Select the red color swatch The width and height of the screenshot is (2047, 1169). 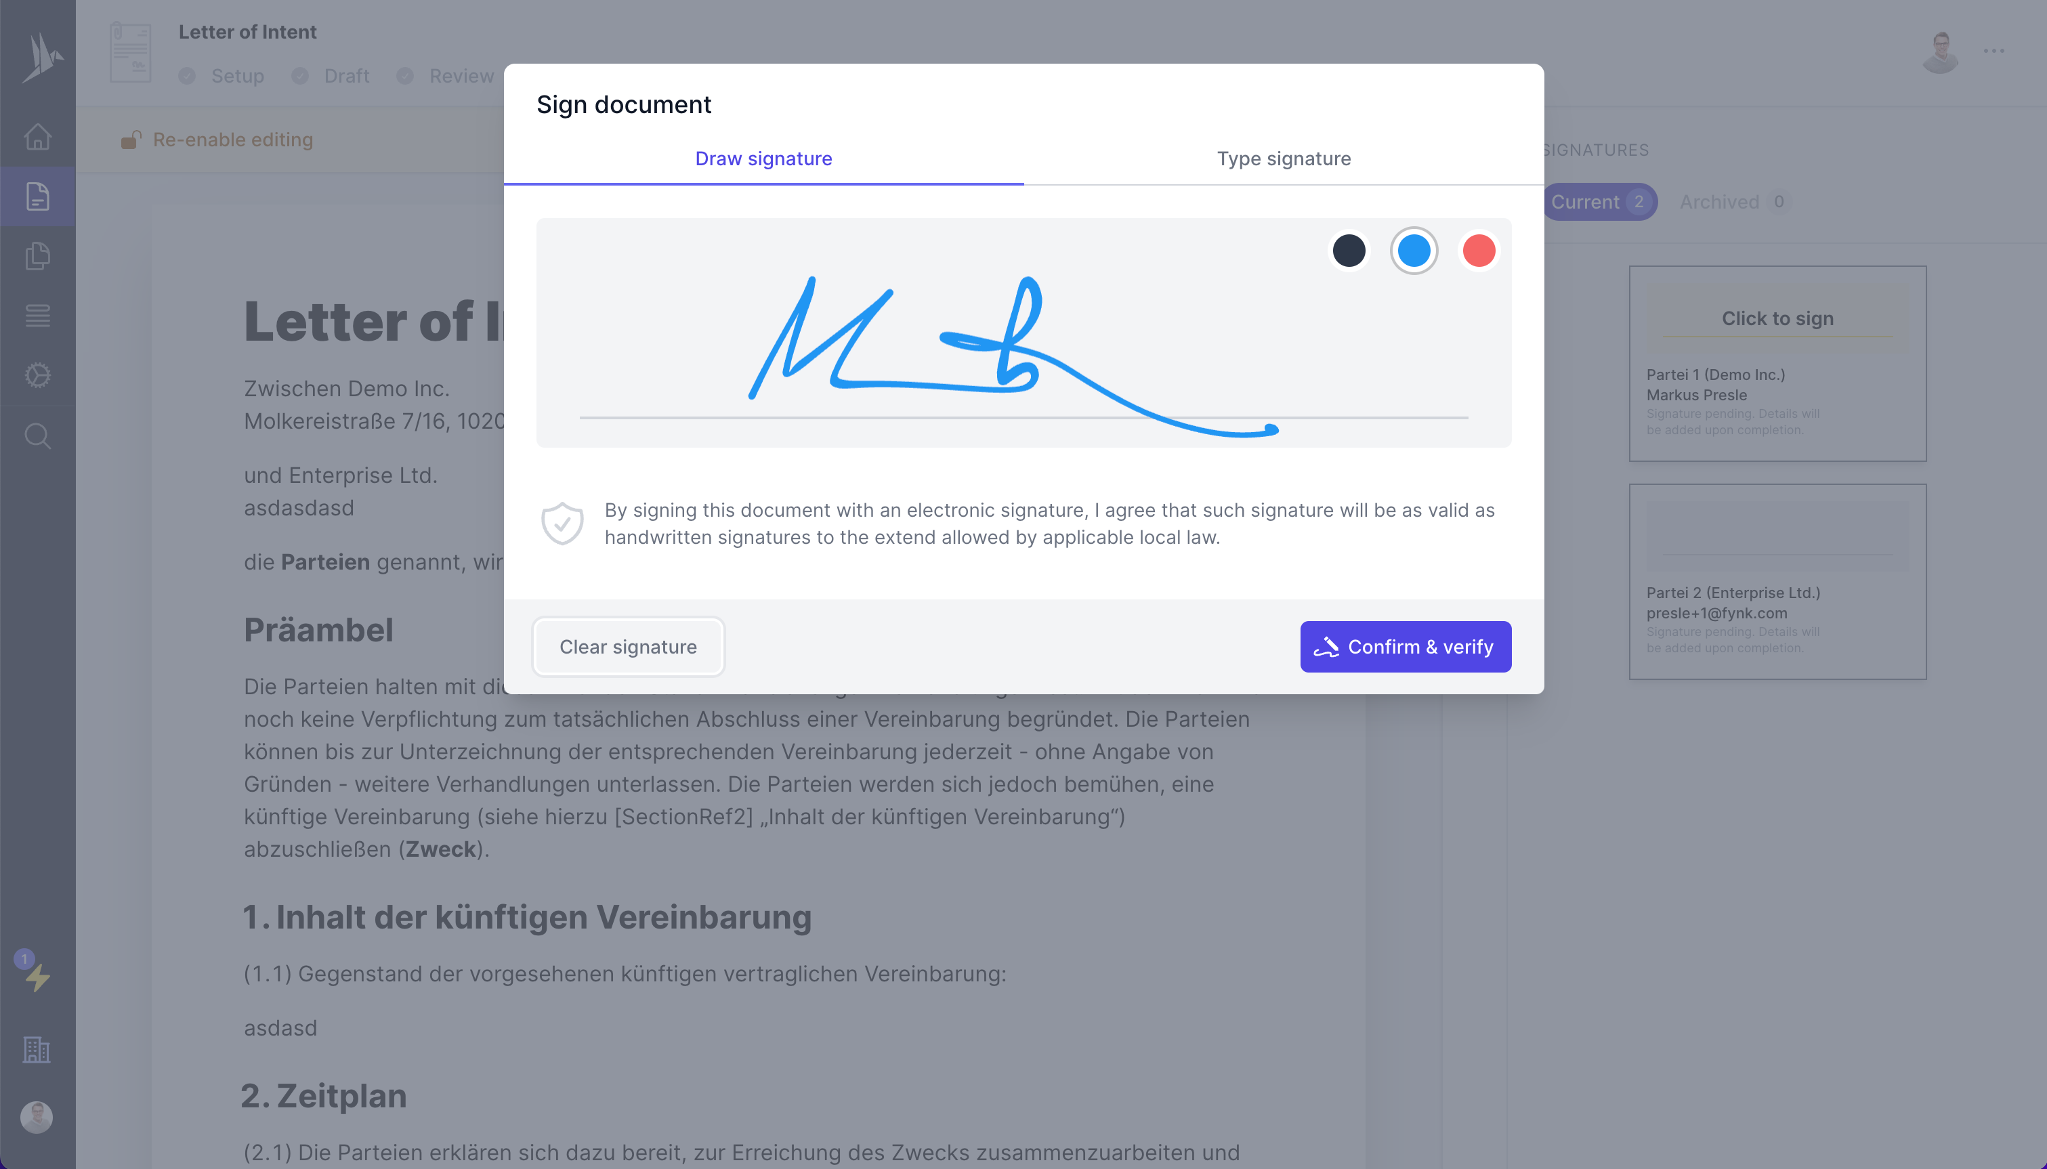click(x=1479, y=250)
